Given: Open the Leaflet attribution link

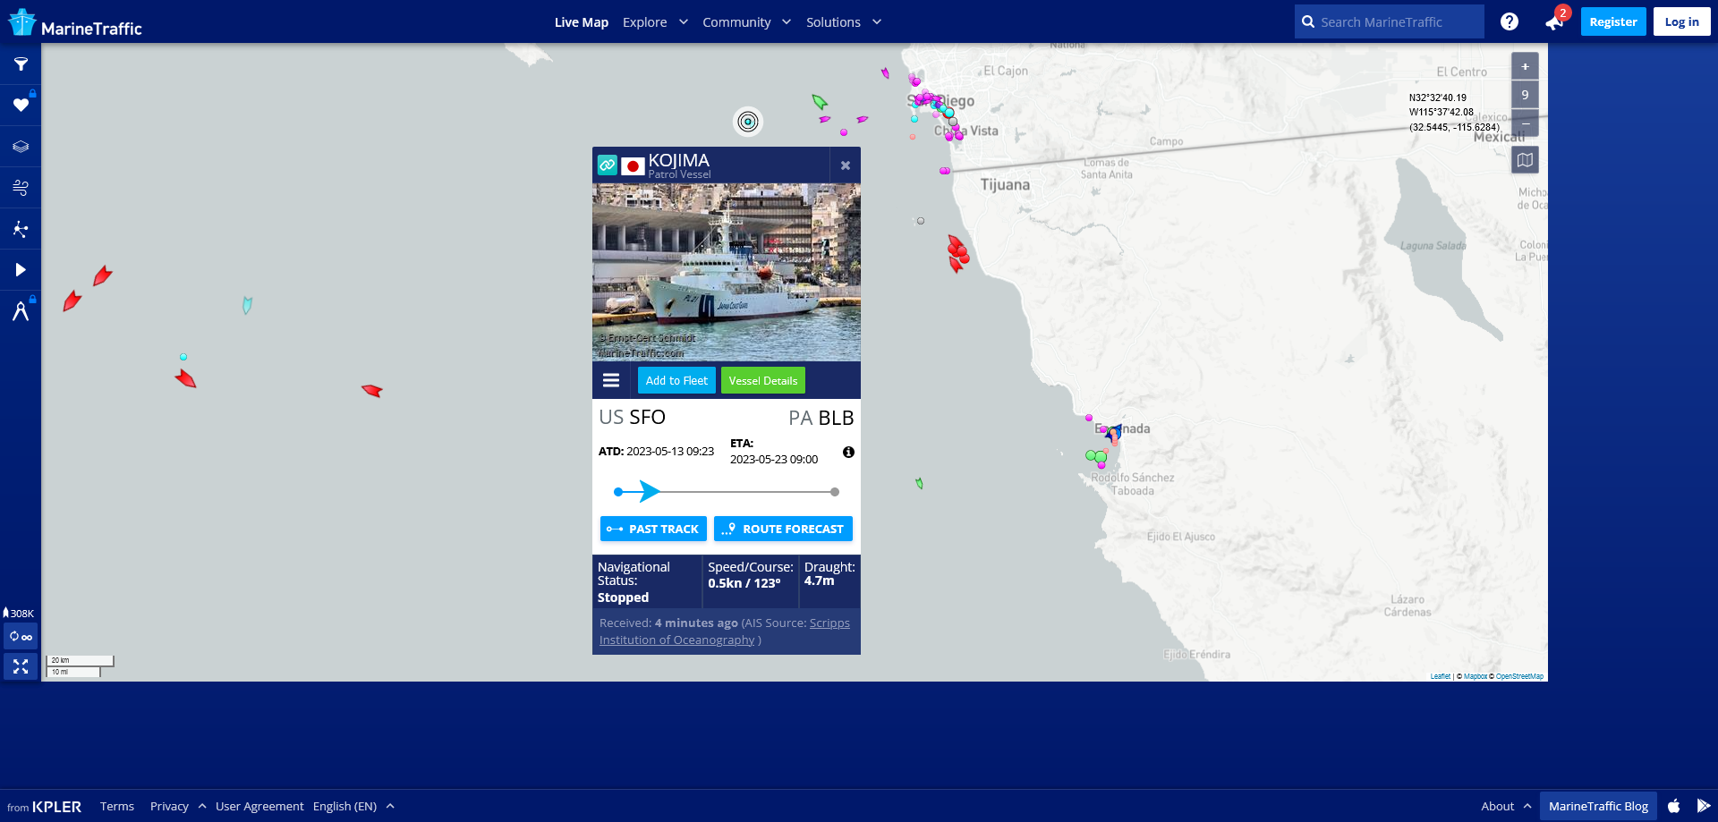Looking at the screenshot, I should [1440, 676].
